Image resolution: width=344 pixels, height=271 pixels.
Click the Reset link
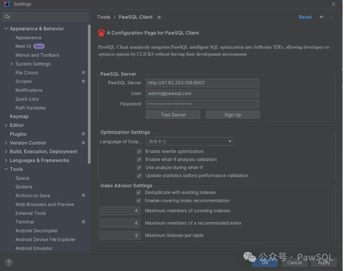(305, 17)
